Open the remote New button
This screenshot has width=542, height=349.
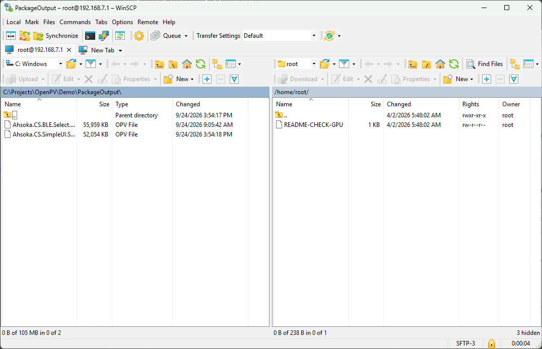coord(458,79)
